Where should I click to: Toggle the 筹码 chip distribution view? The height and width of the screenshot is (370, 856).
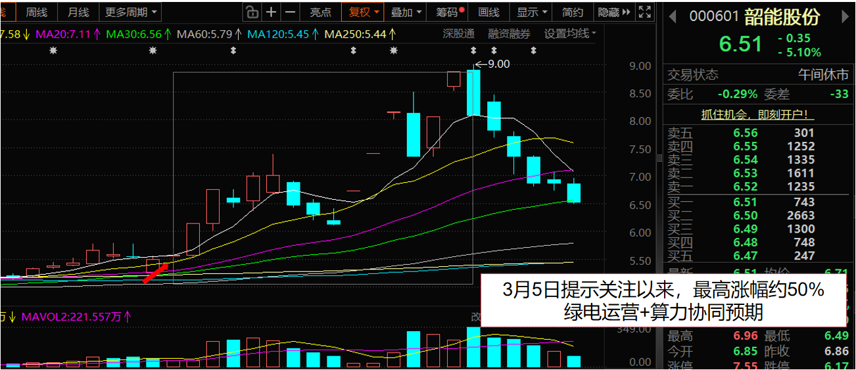click(x=447, y=12)
